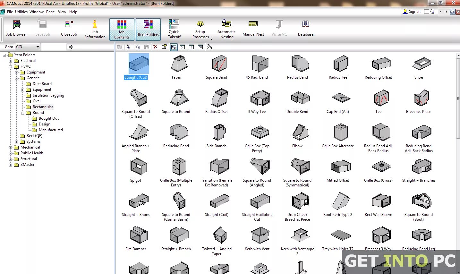Open Manual Nest
Viewport: 460px width, 274px height.
click(x=253, y=28)
